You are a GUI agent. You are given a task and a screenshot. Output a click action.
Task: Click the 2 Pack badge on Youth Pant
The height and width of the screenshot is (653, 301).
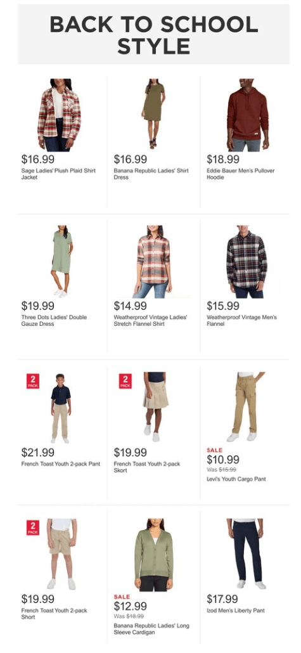pyautogui.click(x=33, y=380)
